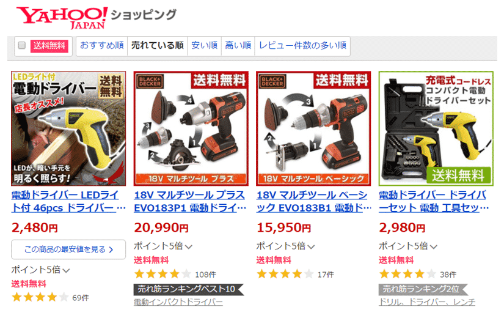This screenshot has width=504, height=310.
Task: Open the EVO183B1 product title link
Action: (x=314, y=201)
